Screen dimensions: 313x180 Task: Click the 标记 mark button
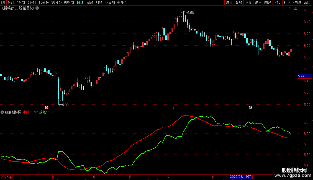tap(287, 2)
